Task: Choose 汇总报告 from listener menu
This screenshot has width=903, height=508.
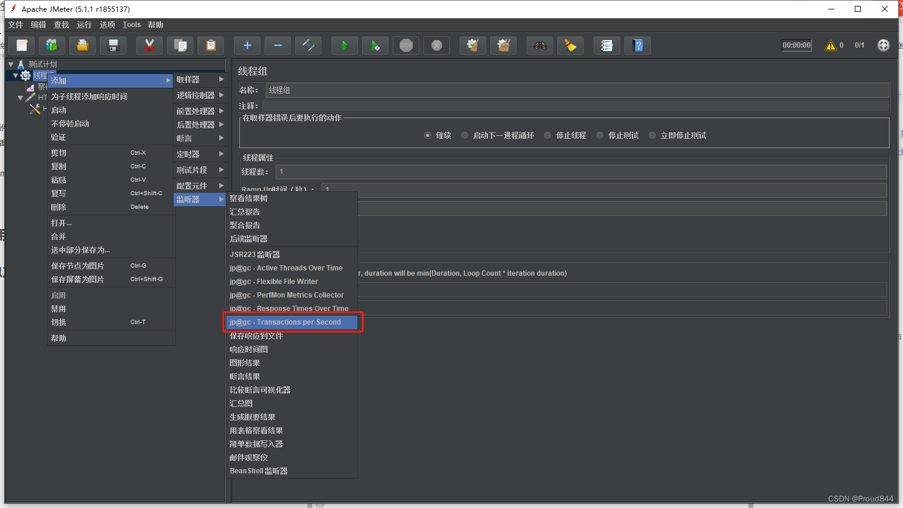Action: [292, 212]
